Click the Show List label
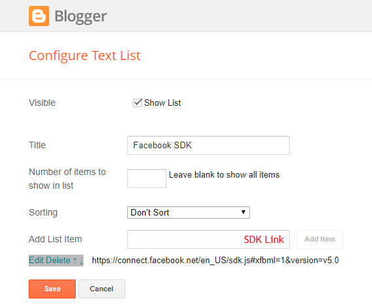The width and height of the screenshot is (372, 305). point(163,103)
